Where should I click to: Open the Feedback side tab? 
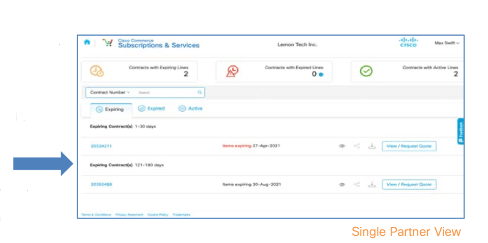(460, 131)
